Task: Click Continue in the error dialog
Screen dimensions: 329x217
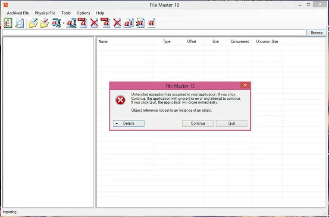Action: point(198,123)
